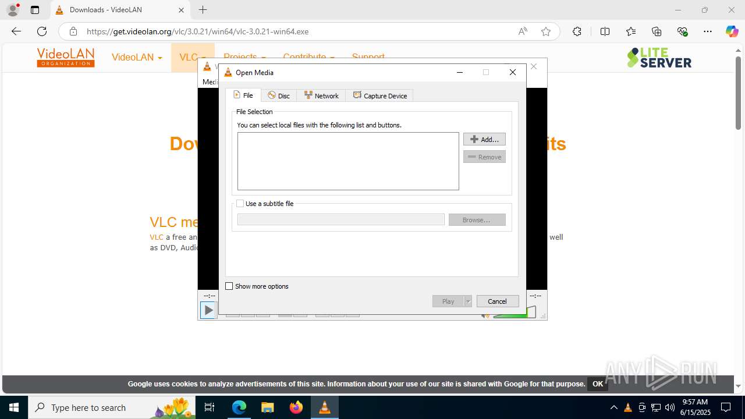Open the notification center icon

click(x=726, y=407)
